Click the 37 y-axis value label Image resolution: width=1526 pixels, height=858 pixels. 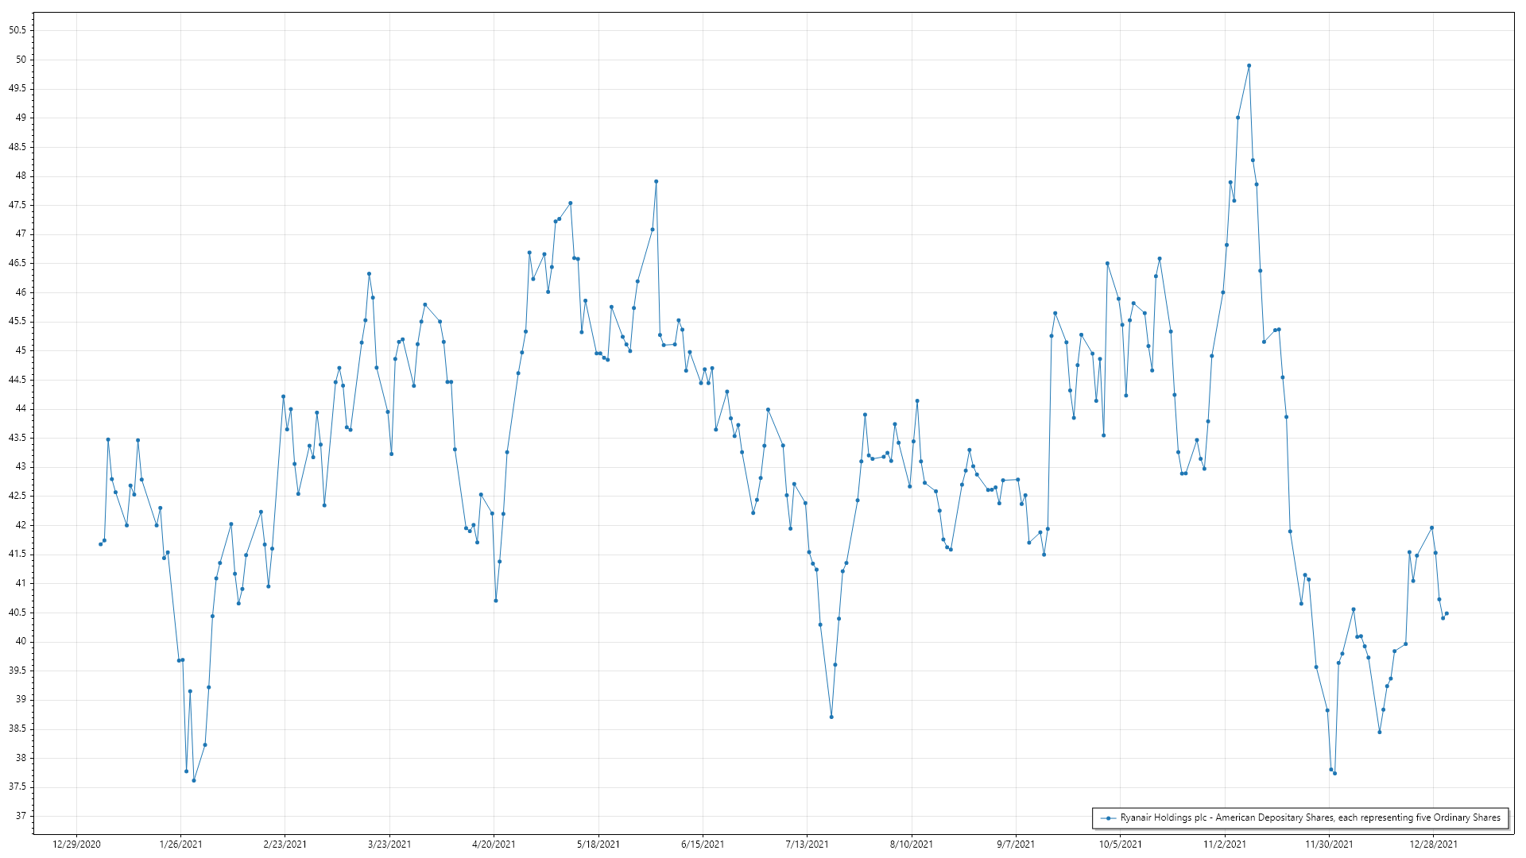(x=21, y=816)
